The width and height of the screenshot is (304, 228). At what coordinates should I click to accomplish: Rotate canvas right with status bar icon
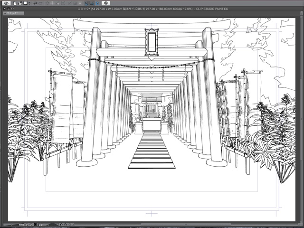66,225
